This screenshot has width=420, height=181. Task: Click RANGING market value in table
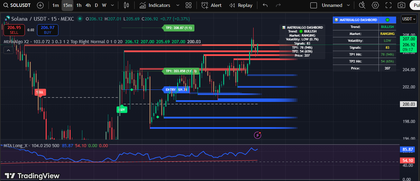(387, 34)
